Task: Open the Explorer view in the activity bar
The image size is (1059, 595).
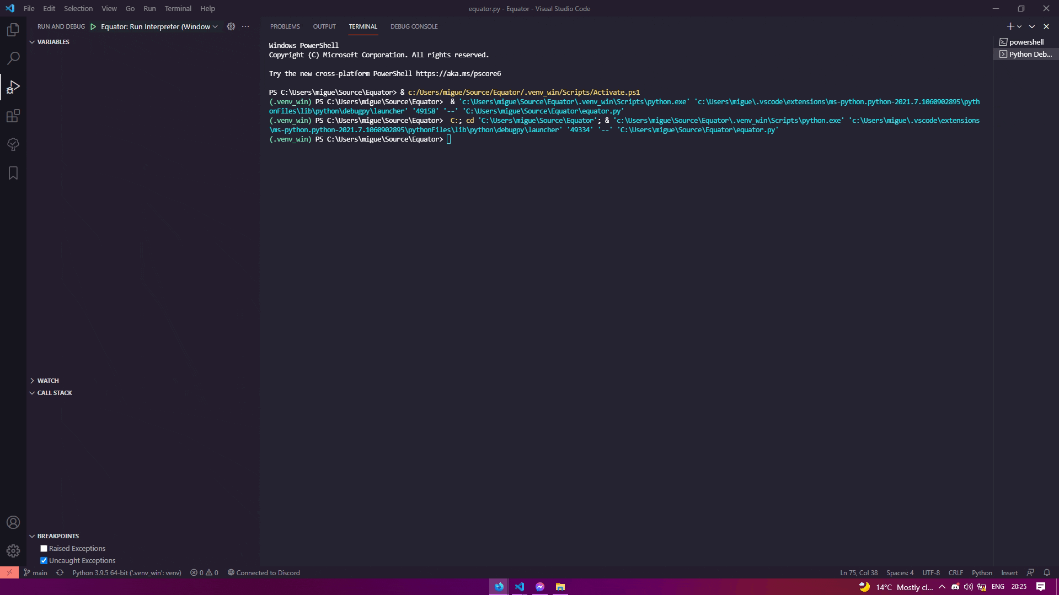Action: point(13,29)
